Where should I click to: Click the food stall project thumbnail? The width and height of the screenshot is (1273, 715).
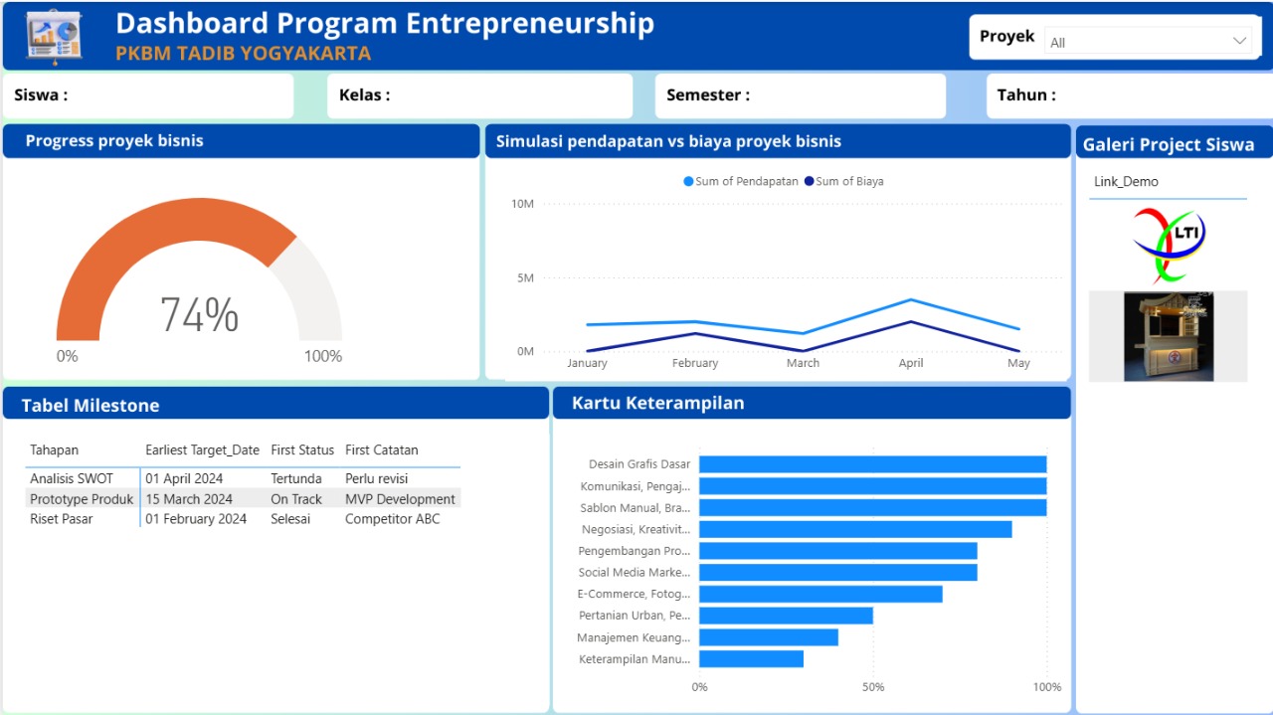(x=1168, y=336)
